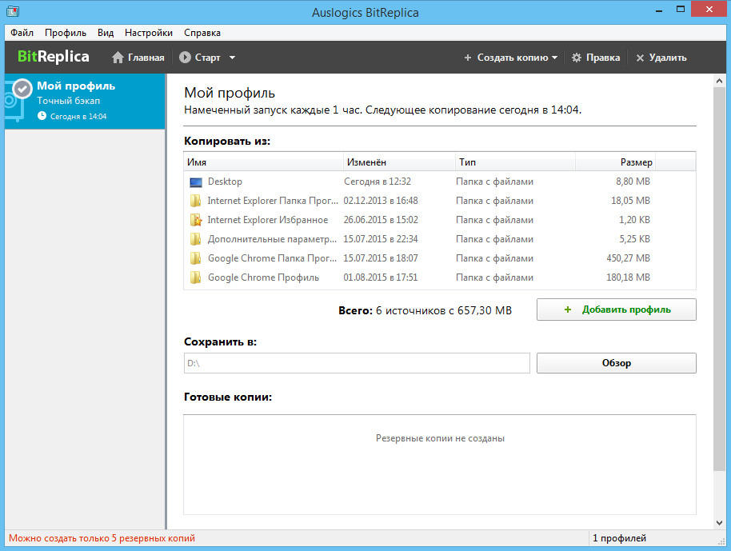Sort by the Тип column header
The width and height of the screenshot is (731, 551).
pyautogui.click(x=516, y=162)
